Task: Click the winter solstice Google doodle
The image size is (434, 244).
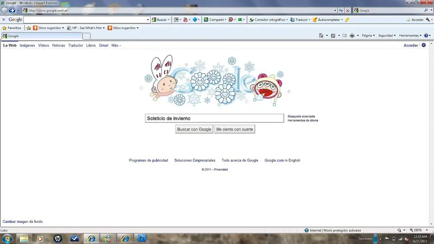Action: point(215,81)
